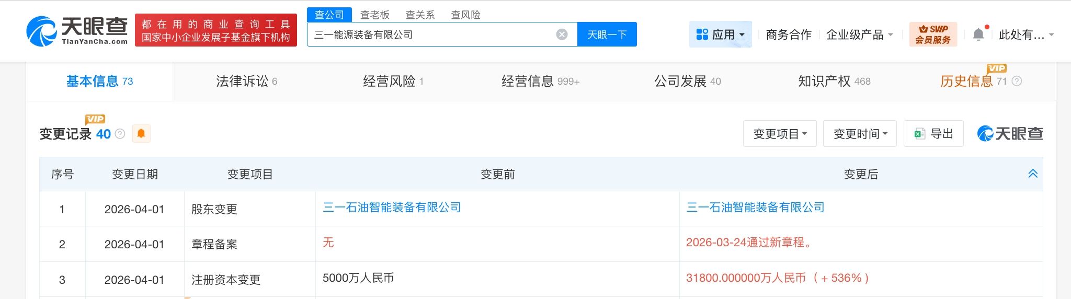This screenshot has height=299, width=1071.
Task: Open the 变更时间 filter dropdown
Action: click(x=860, y=134)
